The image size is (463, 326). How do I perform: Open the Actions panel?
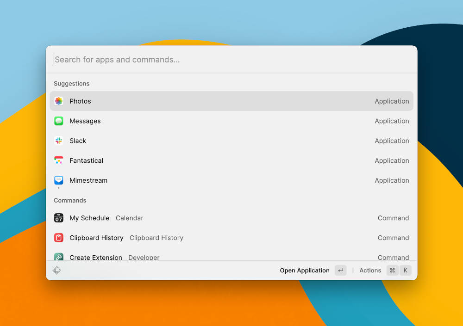coord(370,270)
